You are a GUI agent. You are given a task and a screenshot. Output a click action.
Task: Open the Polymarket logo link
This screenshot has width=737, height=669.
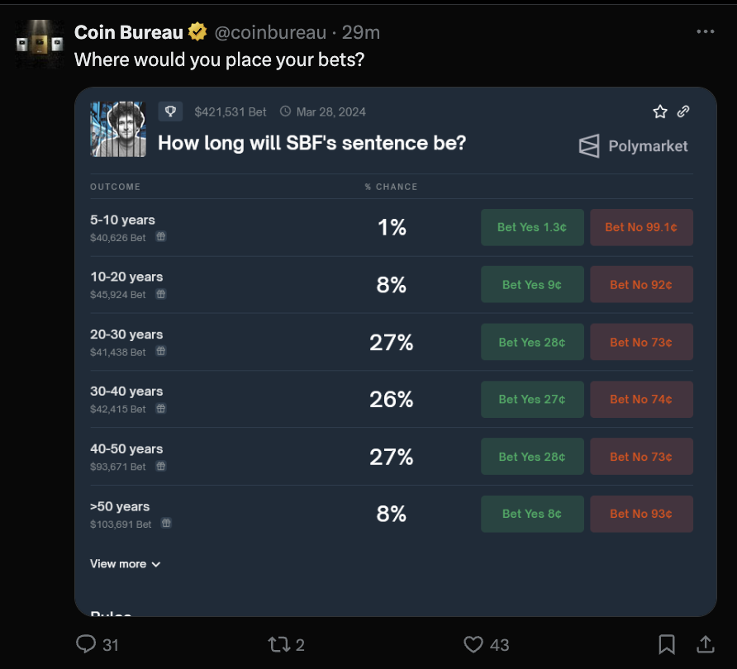(634, 147)
